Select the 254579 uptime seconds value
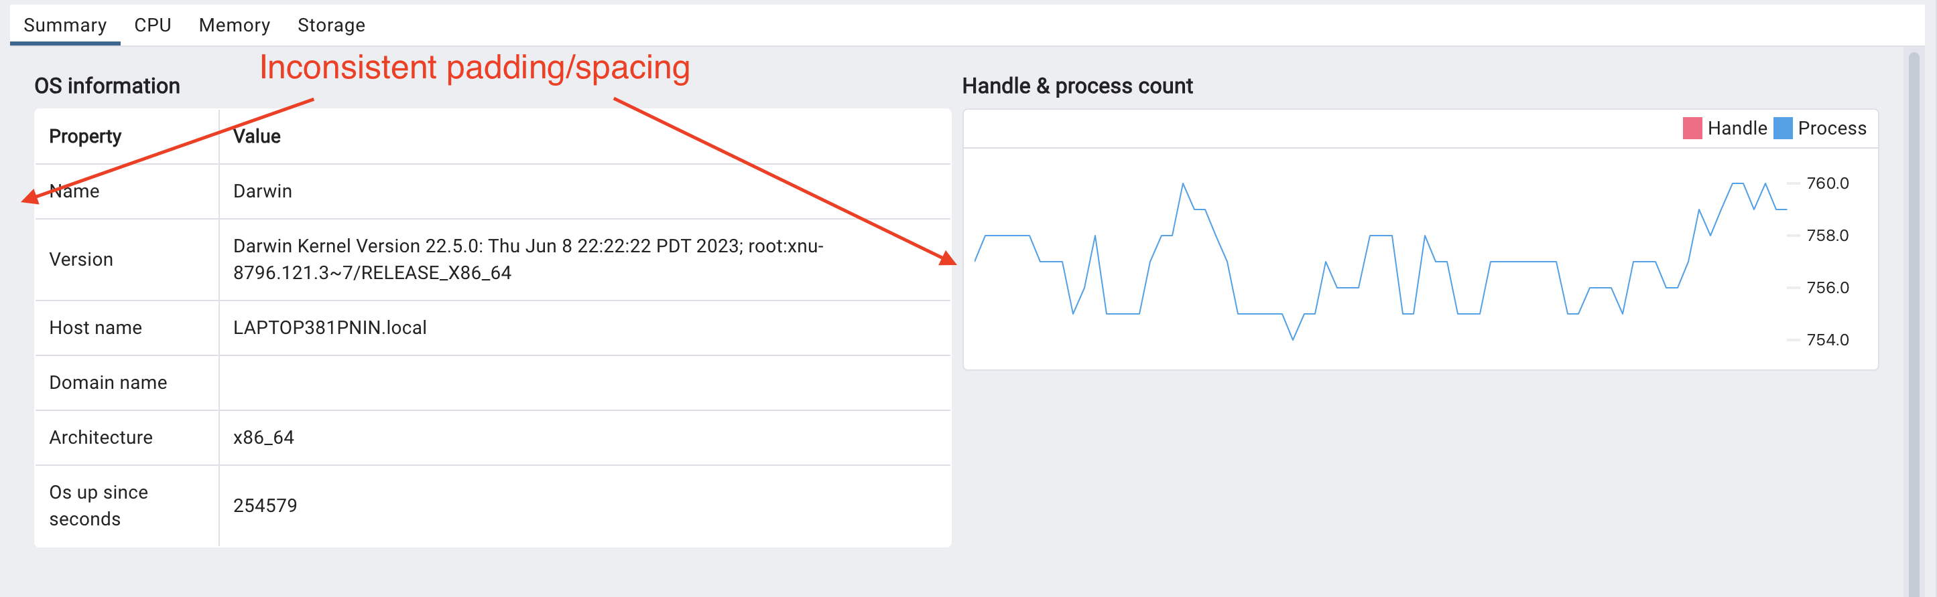The height and width of the screenshot is (597, 1937). [265, 506]
